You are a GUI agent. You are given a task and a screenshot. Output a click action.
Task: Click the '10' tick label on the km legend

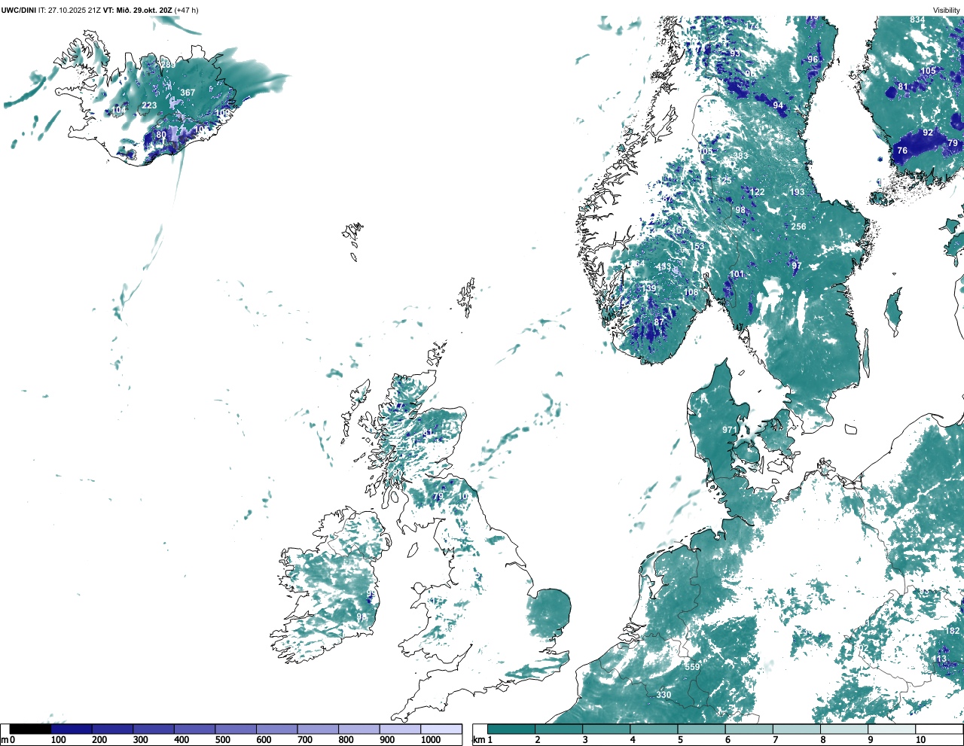(x=920, y=740)
